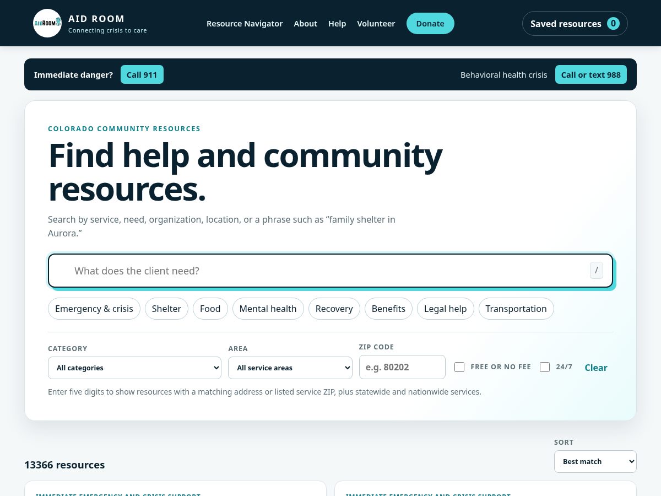Click the Donate button

pyautogui.click(x=430, y=23)
